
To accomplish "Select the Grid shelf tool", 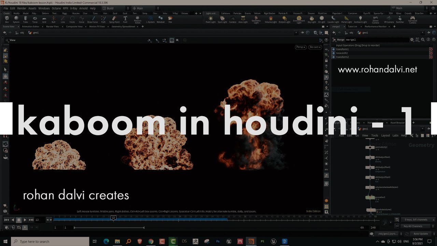I will 44,19.
